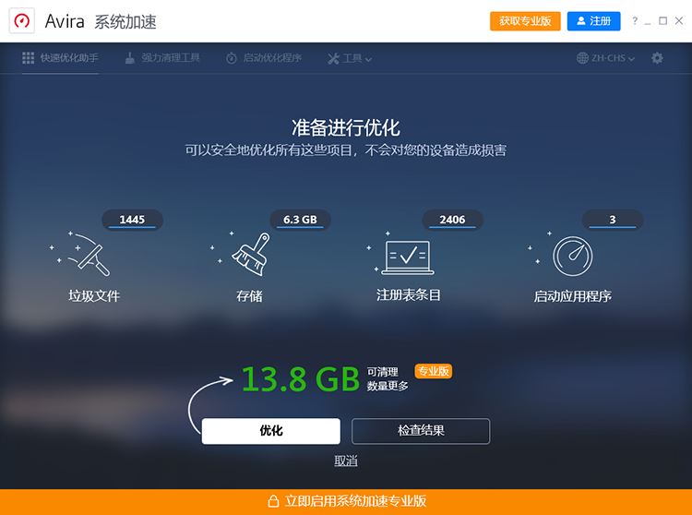Click the green 13.8 GB value

click(301, 379)
